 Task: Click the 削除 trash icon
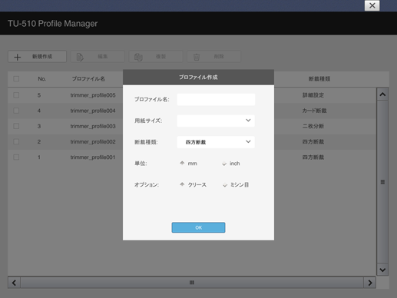[x=197, y=57]
